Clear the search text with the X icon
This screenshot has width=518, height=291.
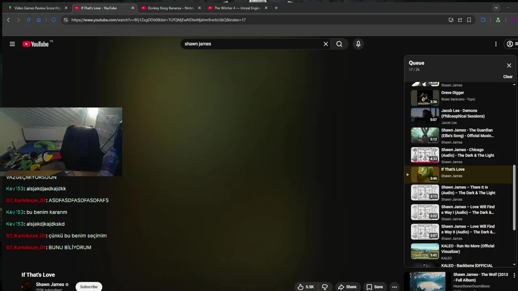[326, 44]
